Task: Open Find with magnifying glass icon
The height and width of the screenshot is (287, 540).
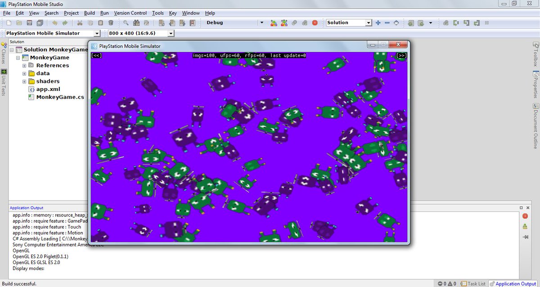Action: click(x=126, y=23)
